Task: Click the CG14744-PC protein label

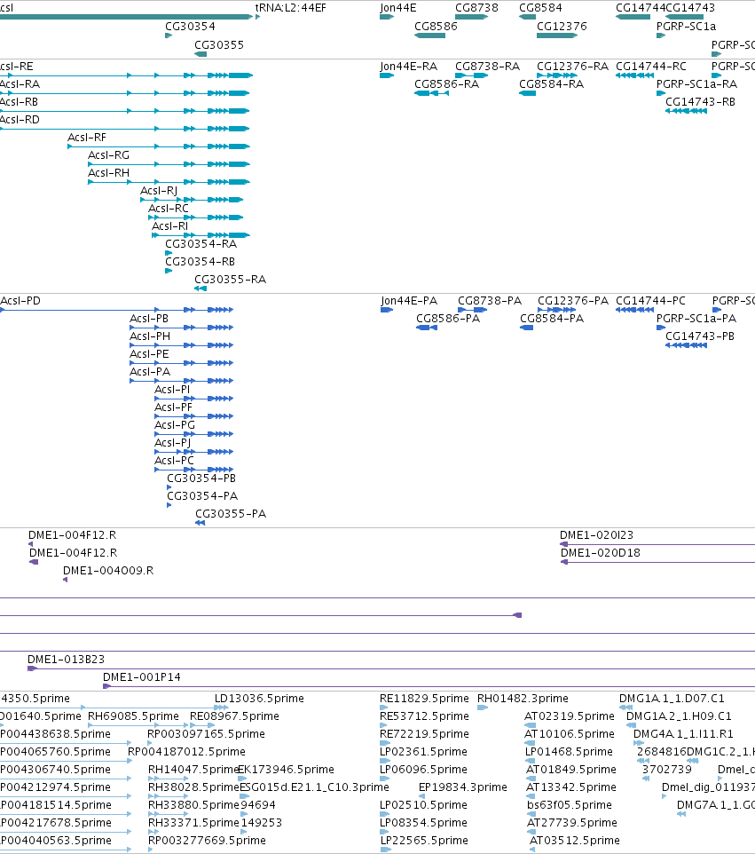Action: pos(650,301)
